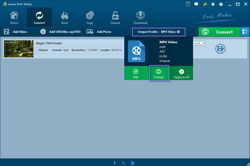The width and height of the screenshot is (250, 166).
Task: Open the video editor for dbgyh_Title1
Action: [220, 49]
